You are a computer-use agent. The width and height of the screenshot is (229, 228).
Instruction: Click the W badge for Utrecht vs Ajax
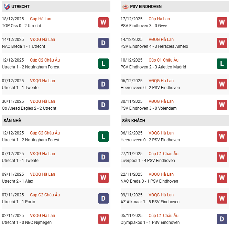[x=103, y=178]
